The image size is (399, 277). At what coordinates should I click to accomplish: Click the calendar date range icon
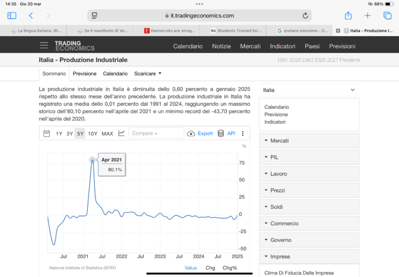(47, 133)
